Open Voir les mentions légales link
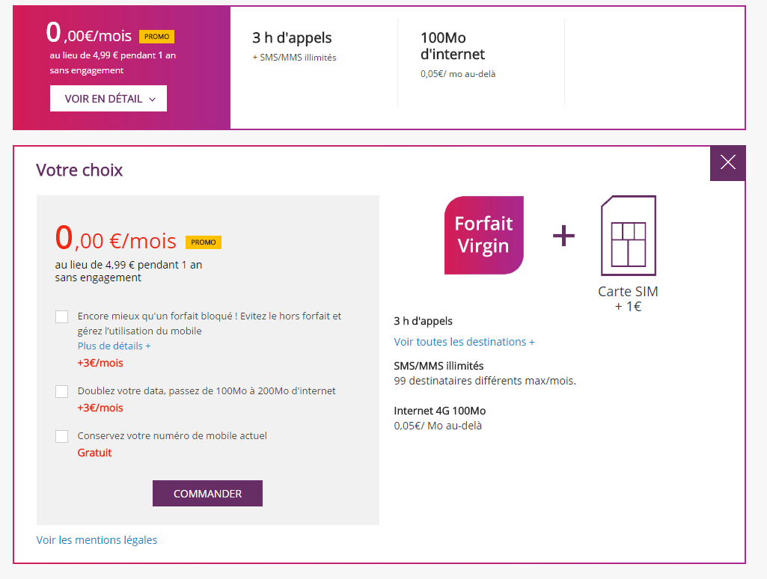767x579 pixels. (97, 540)
